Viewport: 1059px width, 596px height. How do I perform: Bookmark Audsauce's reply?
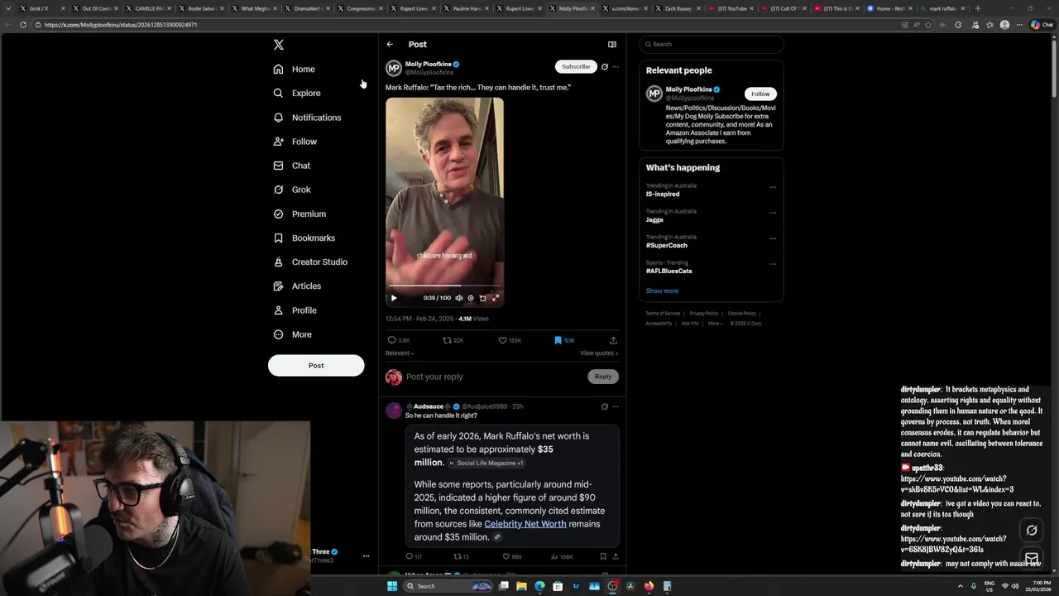coord(603,557)
